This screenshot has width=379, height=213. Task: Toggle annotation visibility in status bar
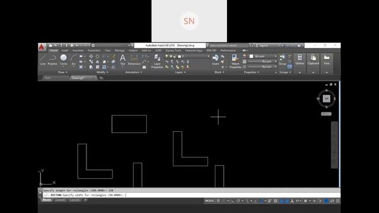281,201
